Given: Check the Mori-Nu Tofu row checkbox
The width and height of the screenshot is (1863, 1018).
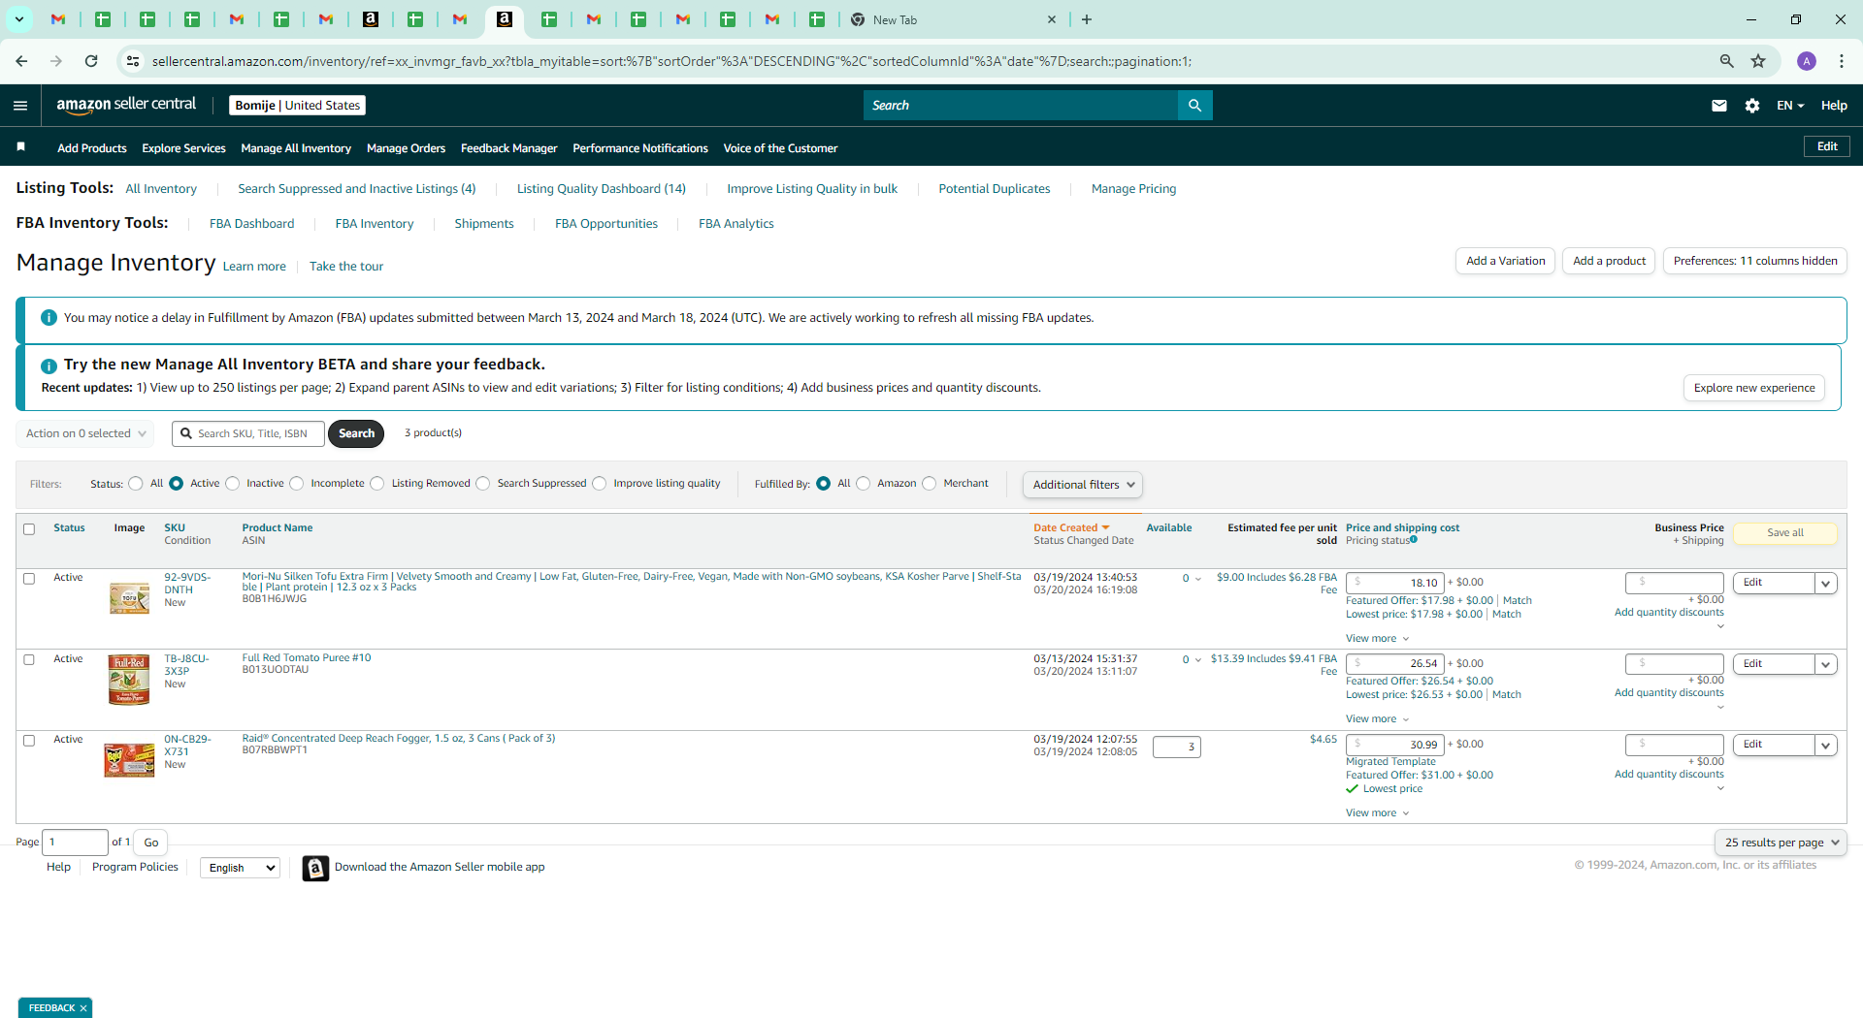Looking at the screenshot, I should pyautogui.click(x=29, y=579).
